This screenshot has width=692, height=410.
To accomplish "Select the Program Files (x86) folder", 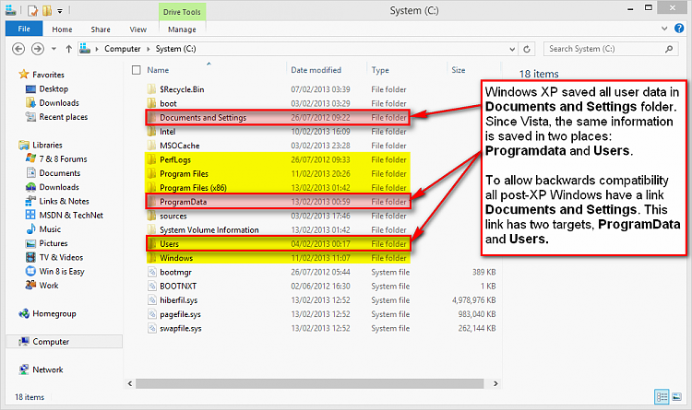I will click(x=278, y=188).
